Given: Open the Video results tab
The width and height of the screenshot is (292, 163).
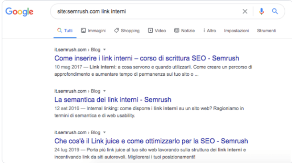Looking at the screenshot, I should pyautogui.click(x=157, y=31).
